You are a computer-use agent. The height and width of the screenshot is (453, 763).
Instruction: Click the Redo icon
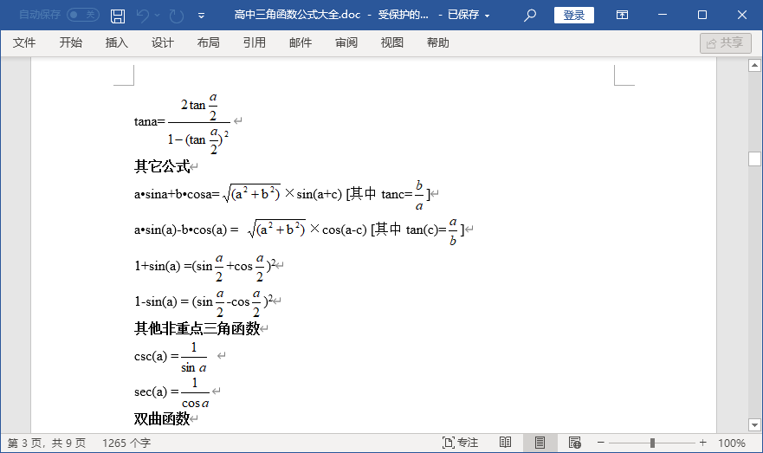click(176, 16)
